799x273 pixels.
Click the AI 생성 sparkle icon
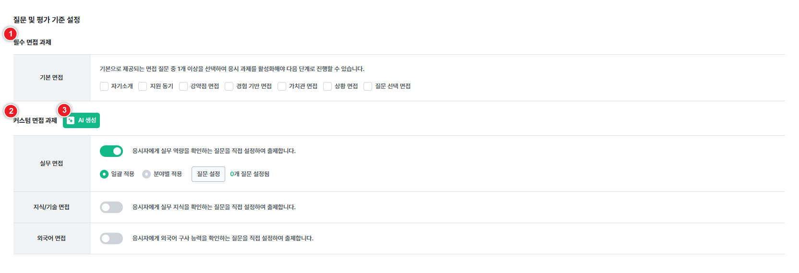coord(71,120)
